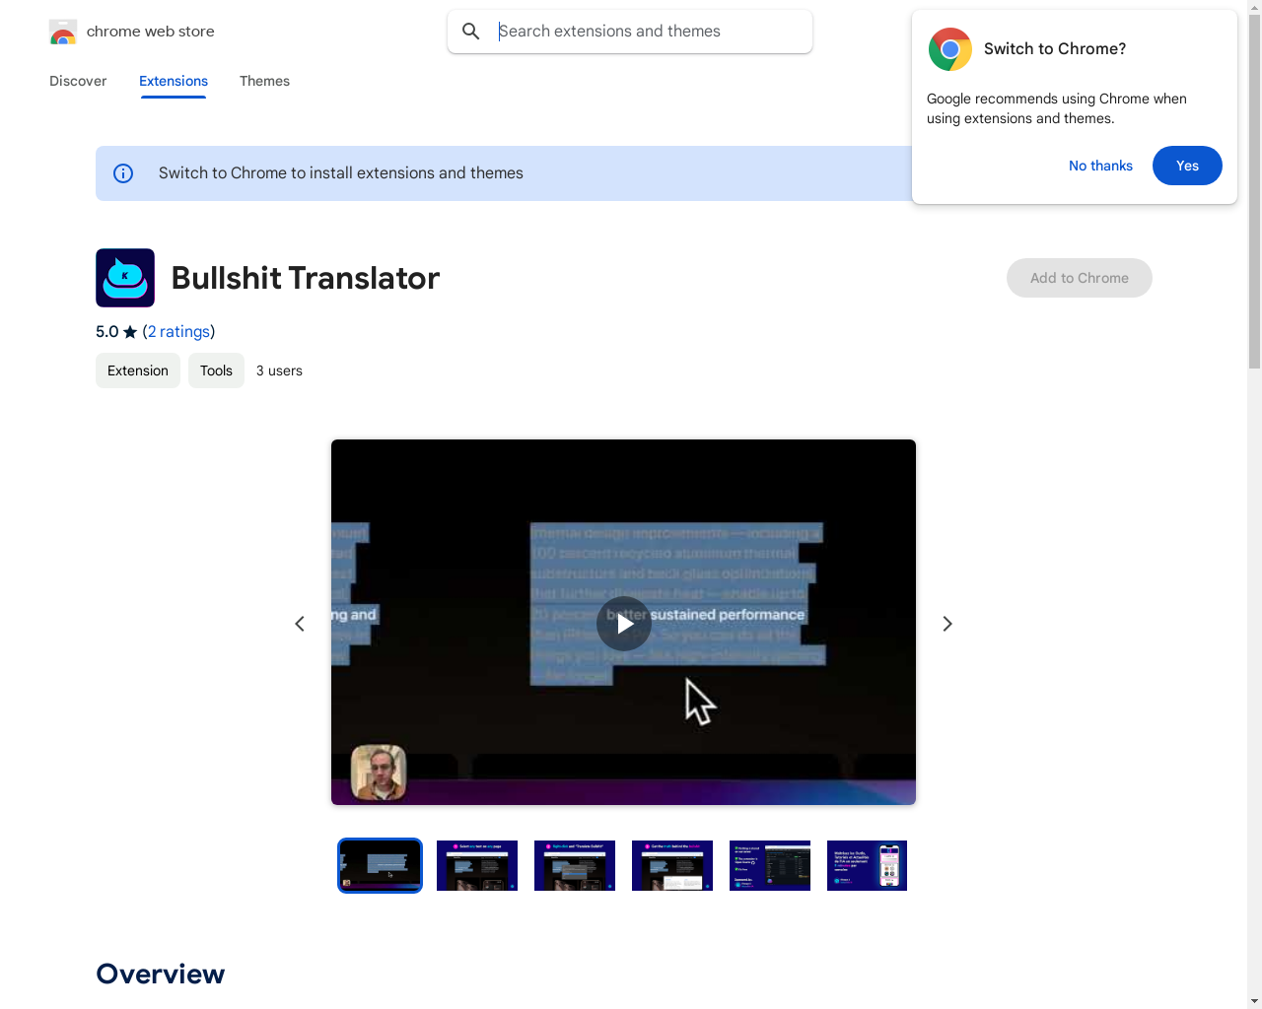Image resolution: width=1262 pixels, height=1009 pixels.
Task: Click the Chrome Web Store logo
Action: pos(63,32)
